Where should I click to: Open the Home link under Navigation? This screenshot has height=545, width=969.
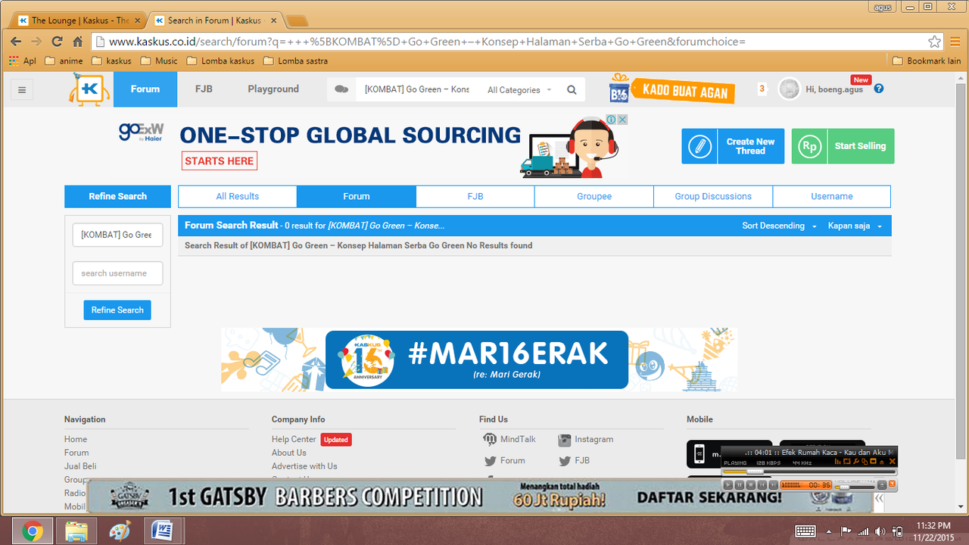point(76,439)
